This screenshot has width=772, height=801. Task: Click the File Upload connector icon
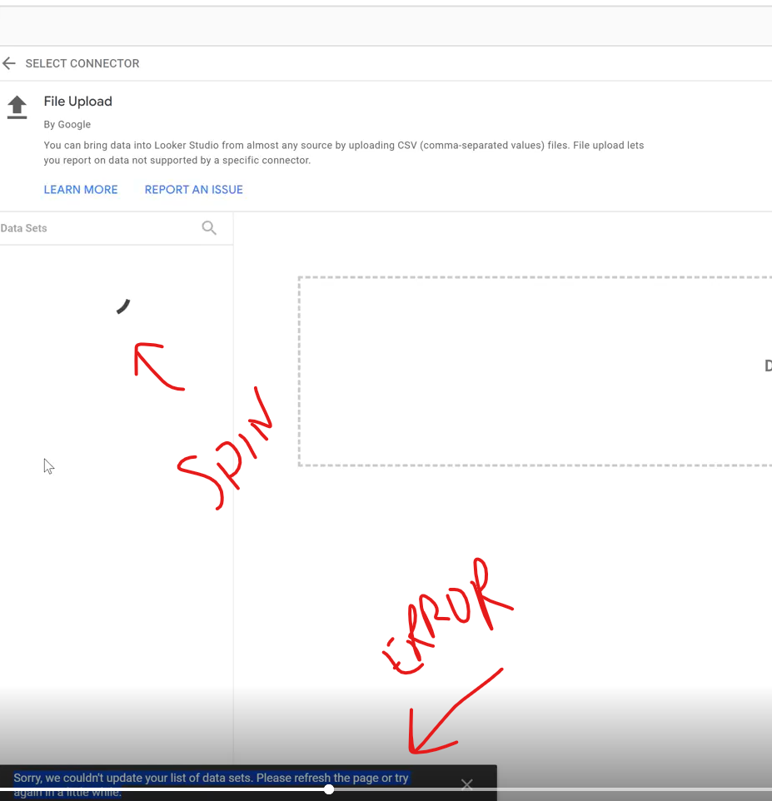[17, 107]
